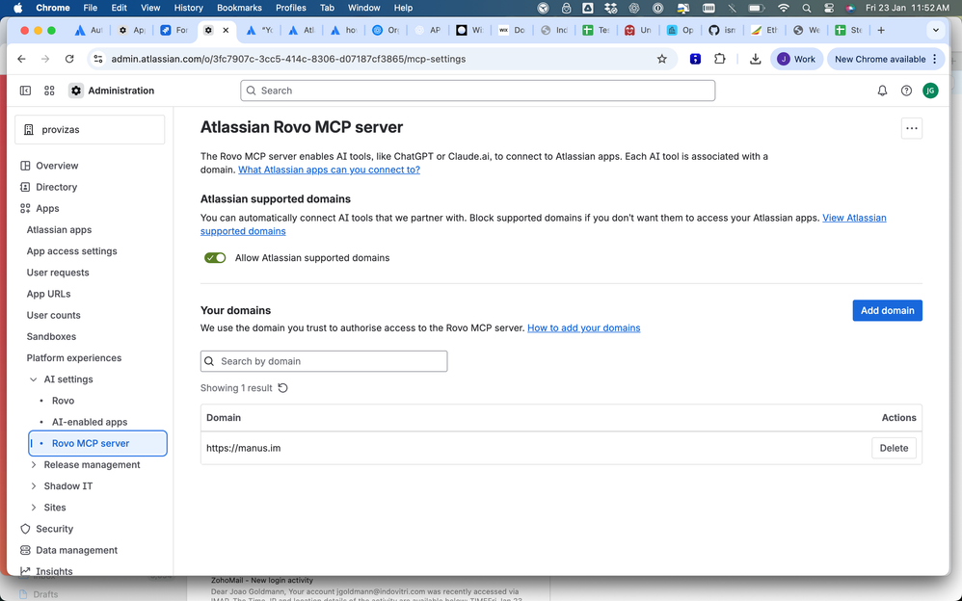The image size is (962, 601).
Task: Bookmark this page with the star
Action: (661, 59)
